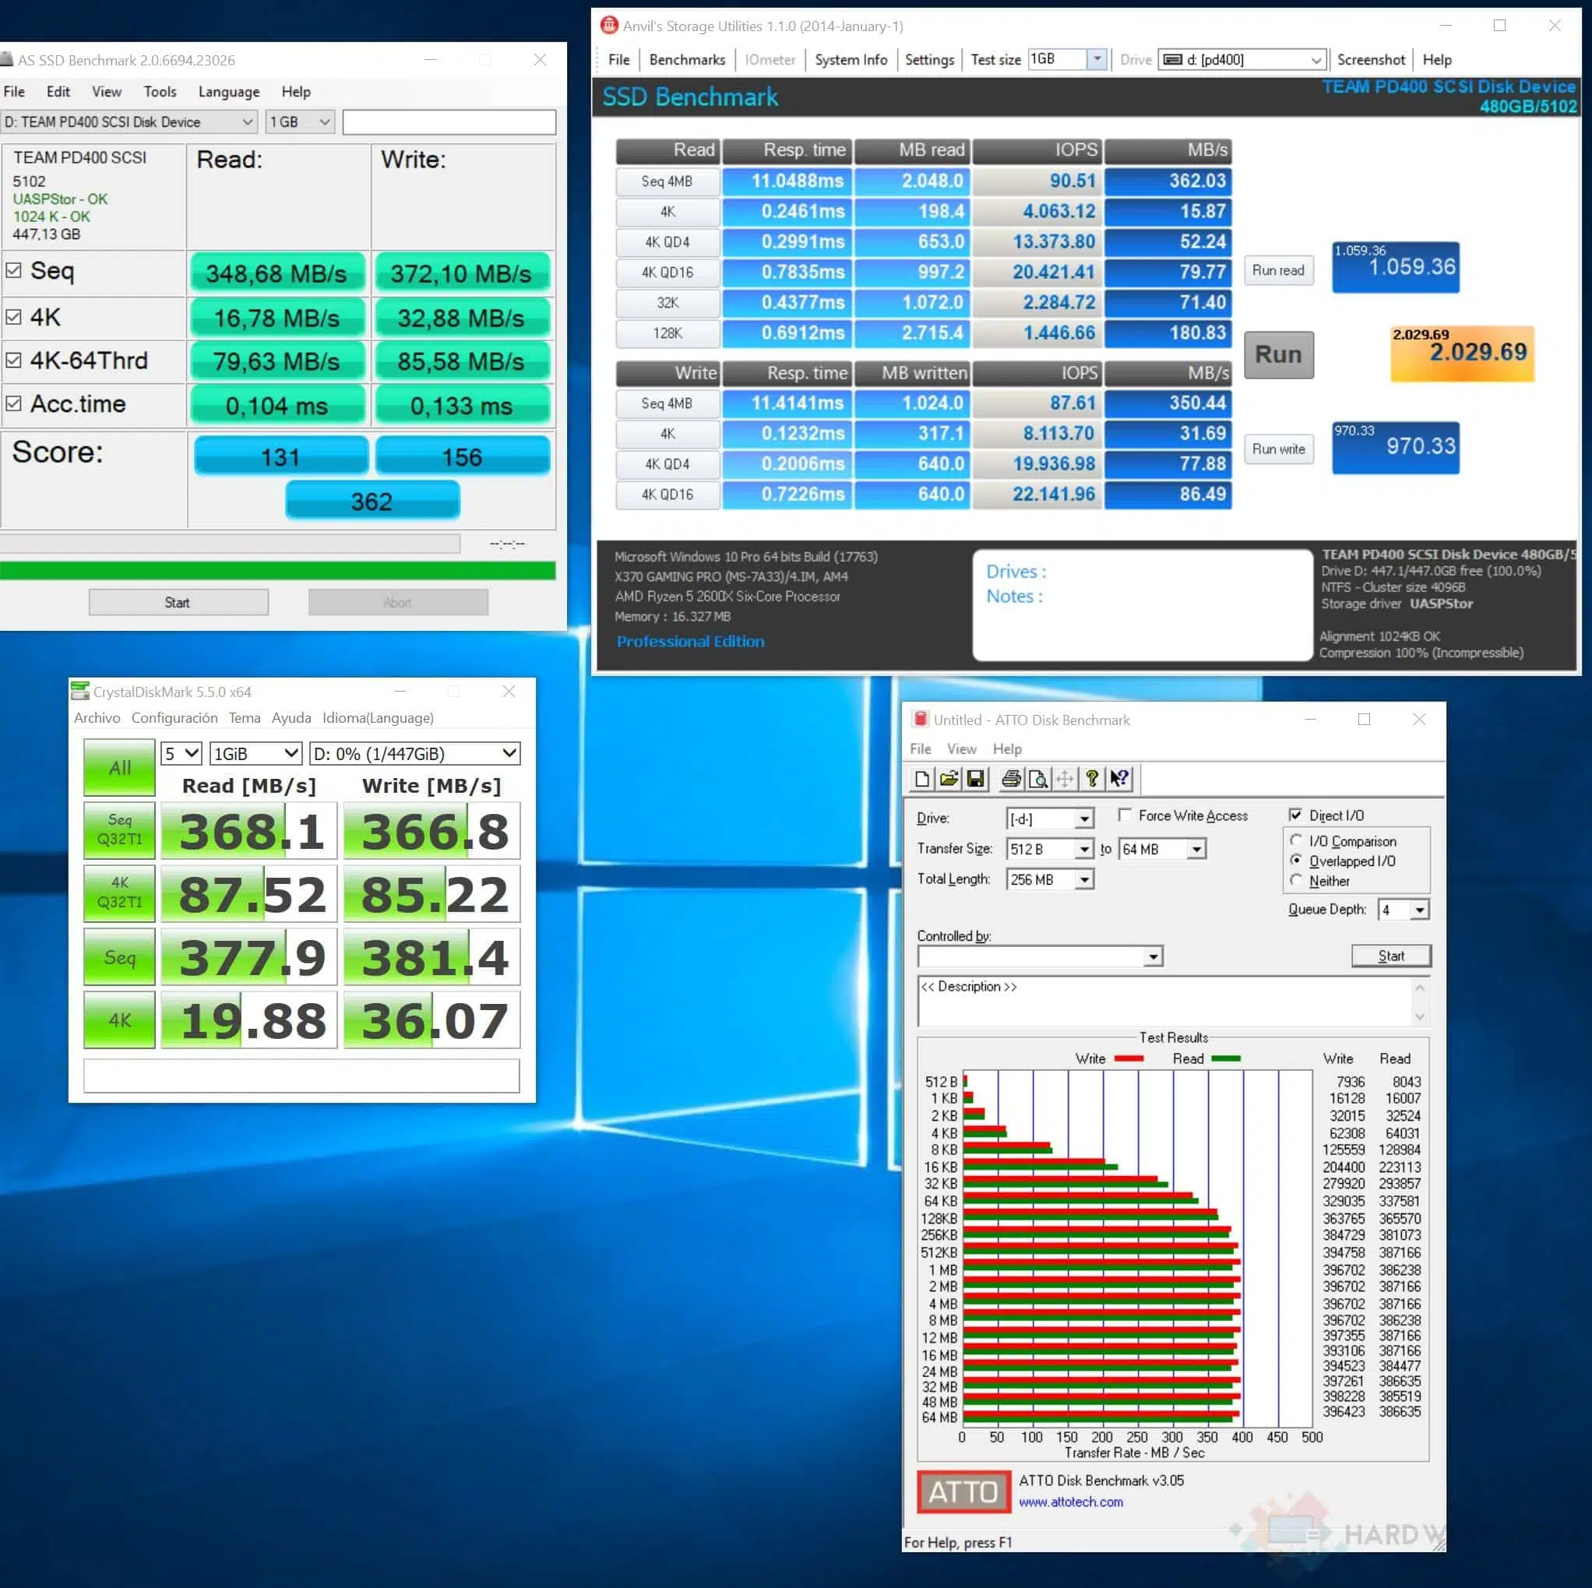Click the AS SSD Benchmark title bar icon
1592x1588 pixels.
6,59
